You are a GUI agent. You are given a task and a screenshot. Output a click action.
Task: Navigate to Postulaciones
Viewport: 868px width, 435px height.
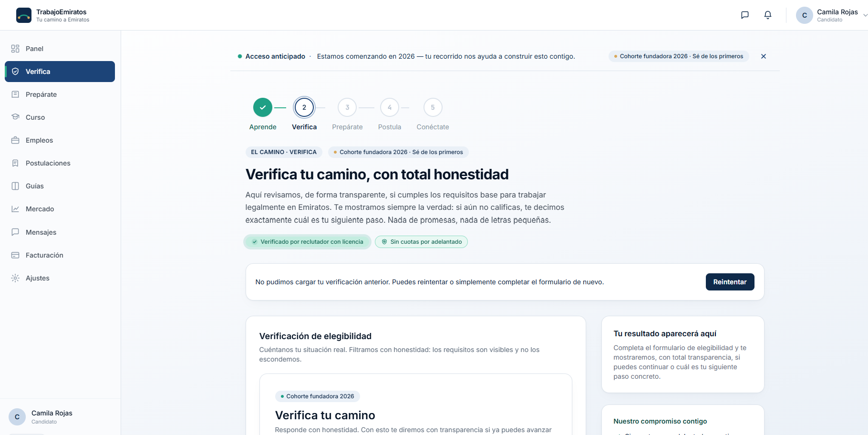pos(60,163)
